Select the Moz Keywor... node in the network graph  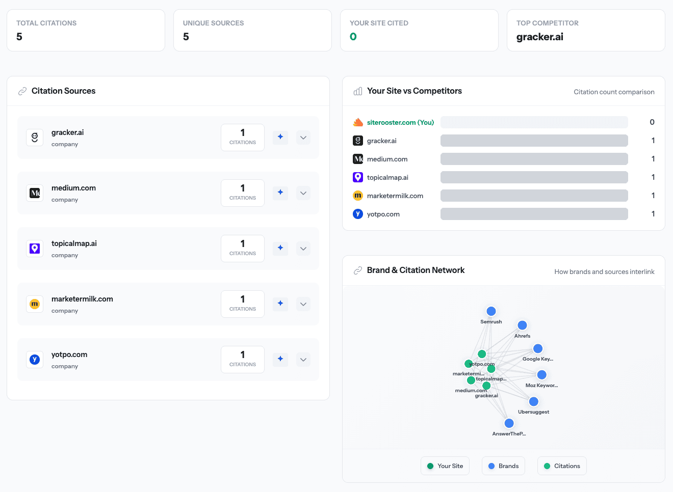541,375
